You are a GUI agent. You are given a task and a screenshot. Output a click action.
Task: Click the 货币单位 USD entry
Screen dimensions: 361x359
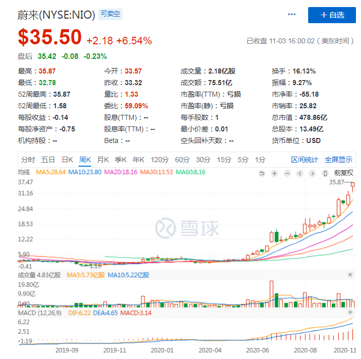(x=296, y=140)
